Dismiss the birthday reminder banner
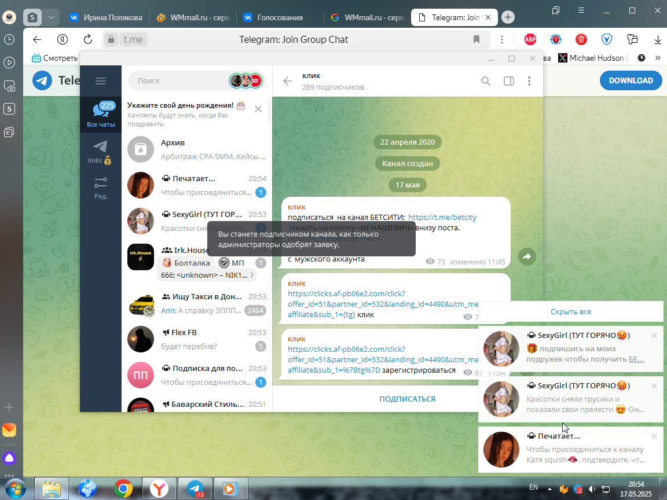Screen dimensions: 667x500 (258, 109)
